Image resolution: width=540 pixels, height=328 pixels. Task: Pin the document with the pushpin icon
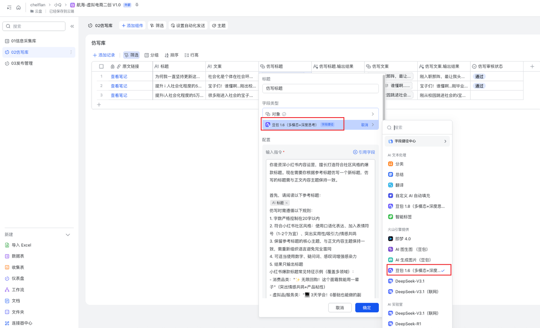coord(137,5)
